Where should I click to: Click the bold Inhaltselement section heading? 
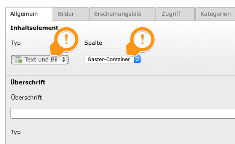(x=34, y=28)
